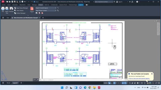This screenshot has height=90, width=161.
Task: Click the Open file icon in Quick Access
Action: click(10, 2)
